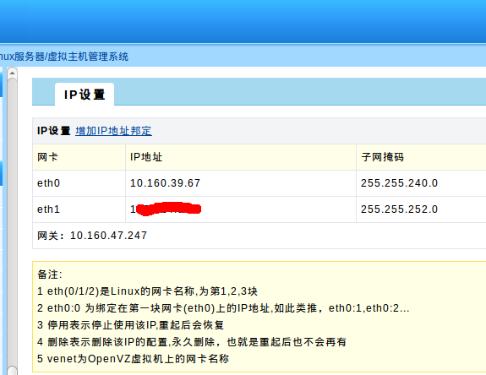Click note 2 about eth0:0 binding

point(223,308)
